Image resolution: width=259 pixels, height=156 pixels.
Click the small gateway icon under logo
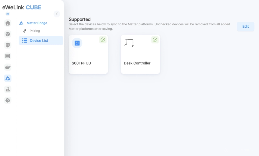[8, 14]
